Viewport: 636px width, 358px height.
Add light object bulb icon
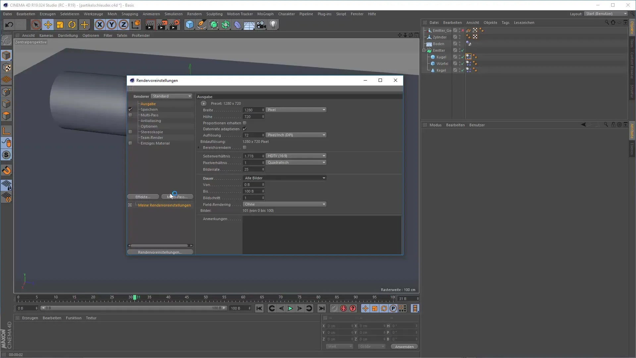point(273,25)
